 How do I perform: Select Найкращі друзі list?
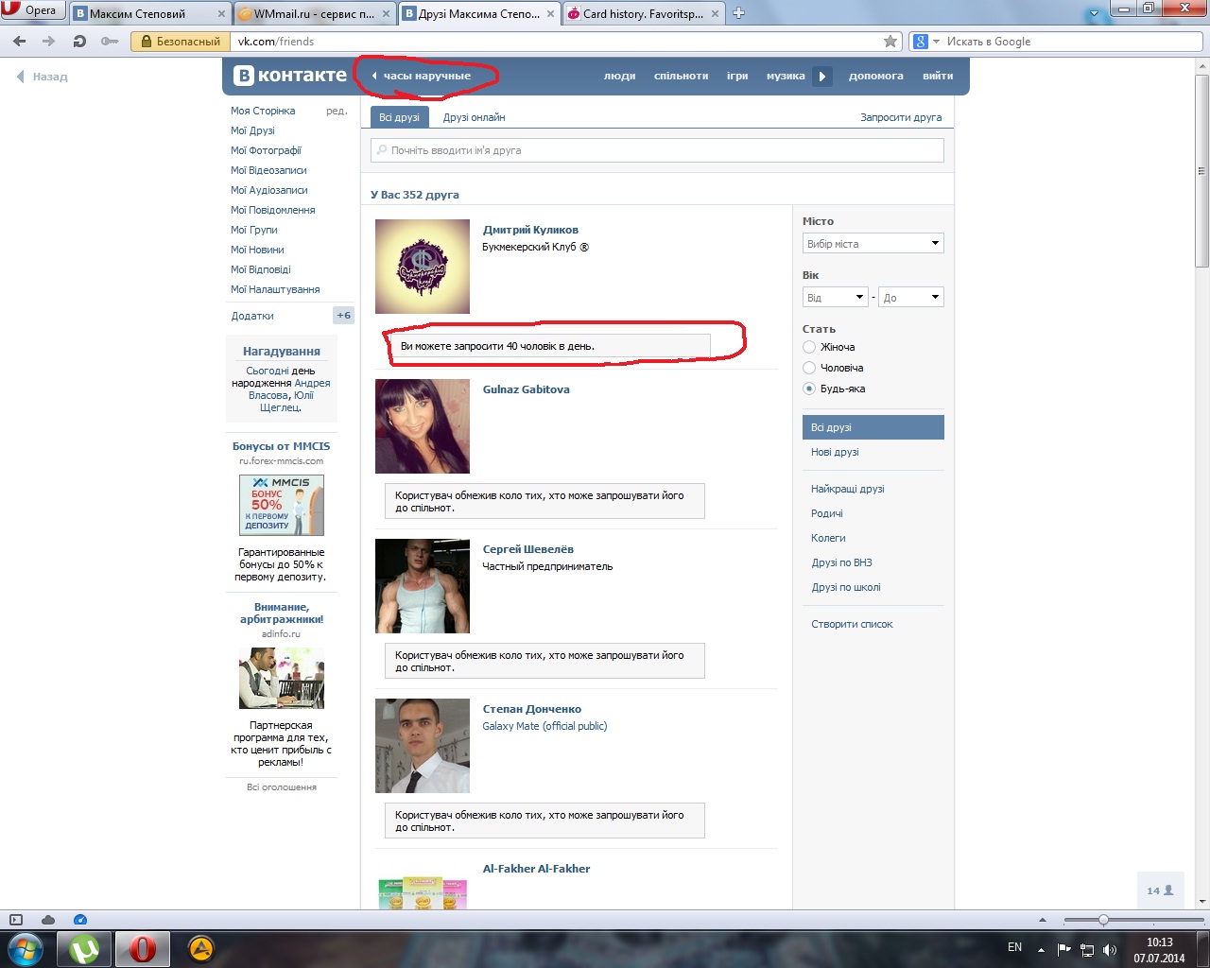click(847, 489)
